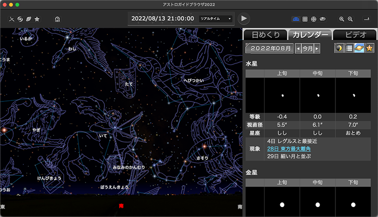
Task: Click the date and time field 2022/08/13 21:00:00
Action: tap(163, 18)
